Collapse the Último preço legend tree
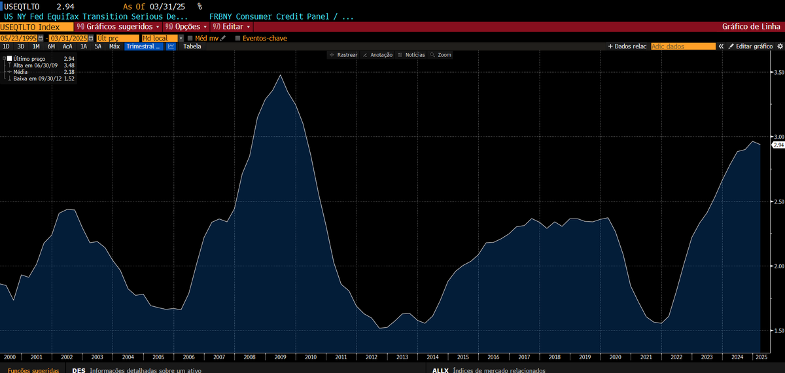Image resolution: width=785 pixels, height=373 pixels. pos(4,59)
